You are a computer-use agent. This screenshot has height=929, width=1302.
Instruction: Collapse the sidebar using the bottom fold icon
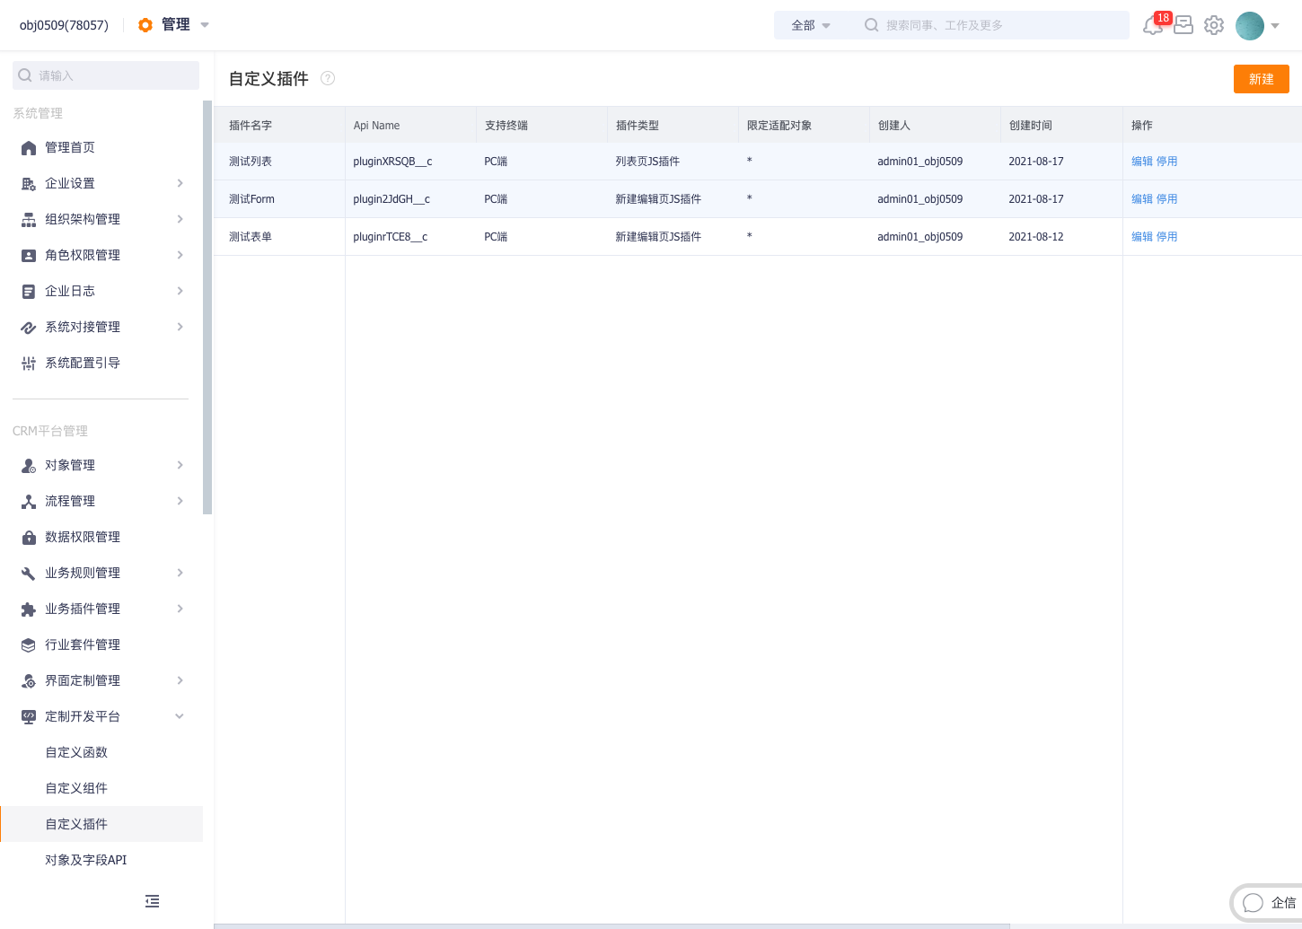(x=153, y=901)
